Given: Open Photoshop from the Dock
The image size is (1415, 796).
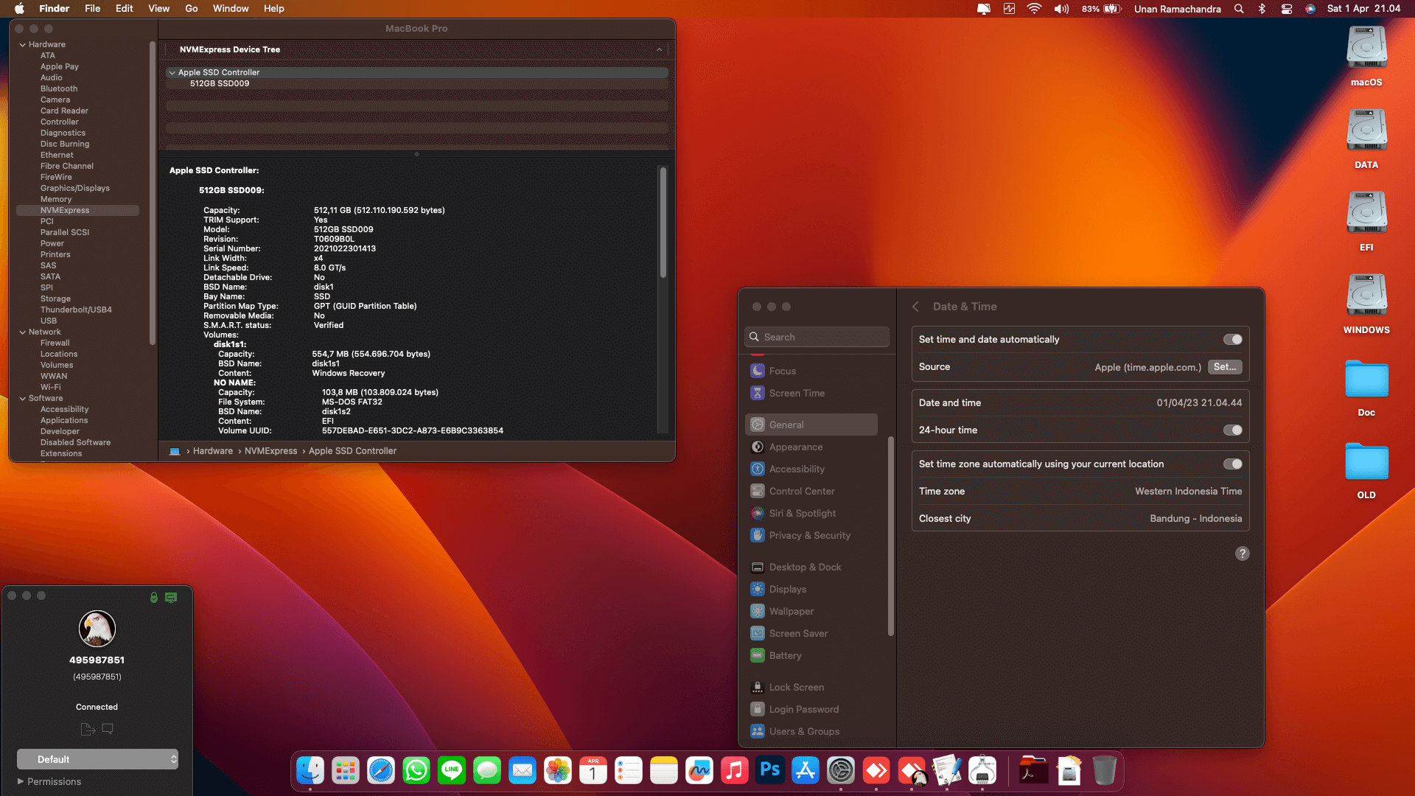Looking at the screenshot, I should pos(770,770).
